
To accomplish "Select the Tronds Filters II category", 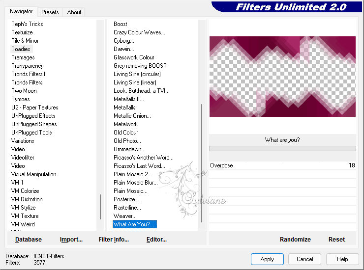I will (29, 74).
